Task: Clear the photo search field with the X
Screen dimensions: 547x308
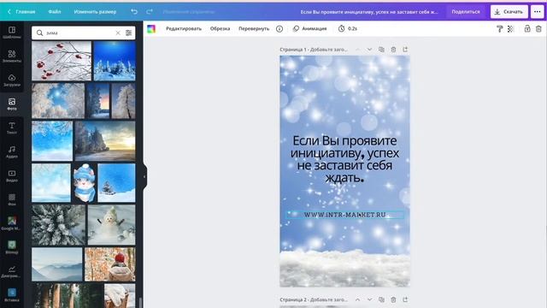Action: pyautogui.click(x=118, y=33)
